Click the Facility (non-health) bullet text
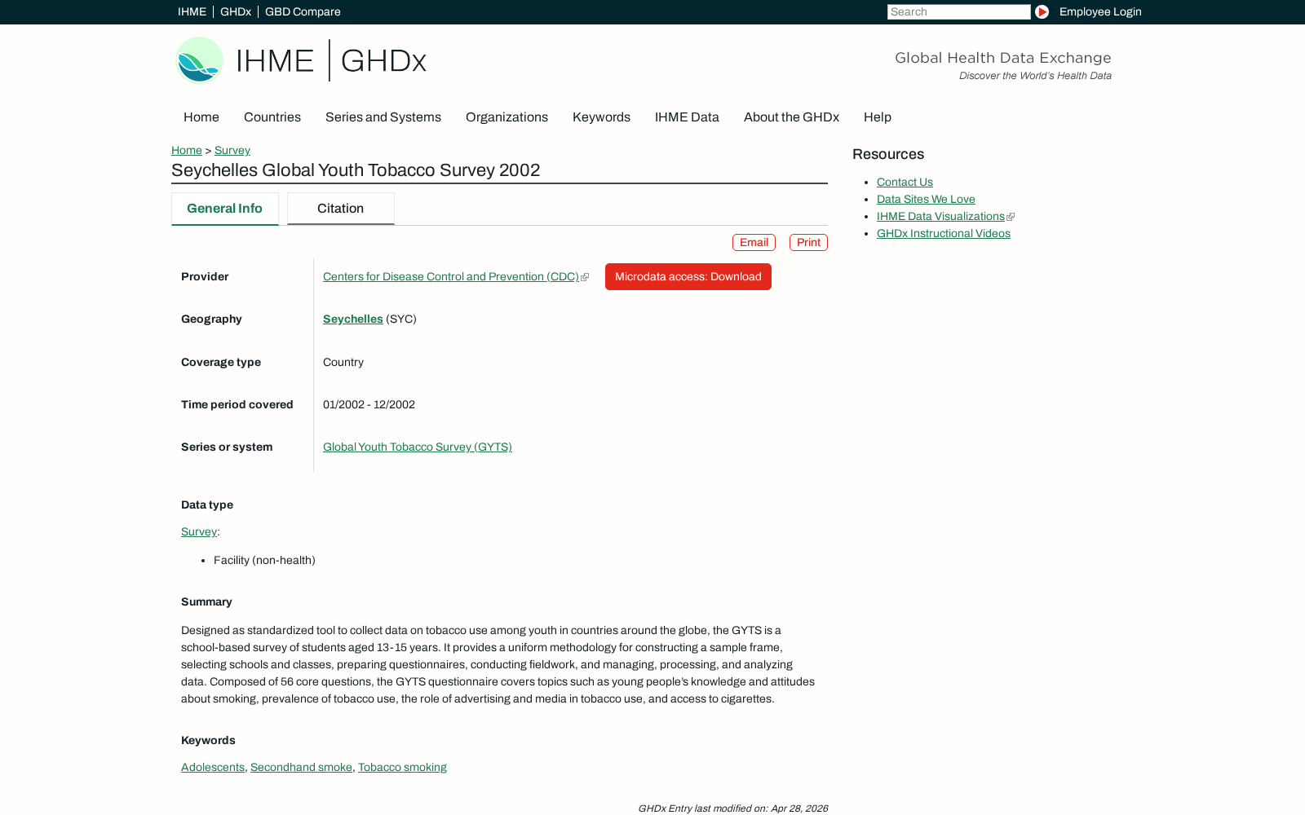Viewport: 1305px width, 815px height. click(x=264, y=560)
